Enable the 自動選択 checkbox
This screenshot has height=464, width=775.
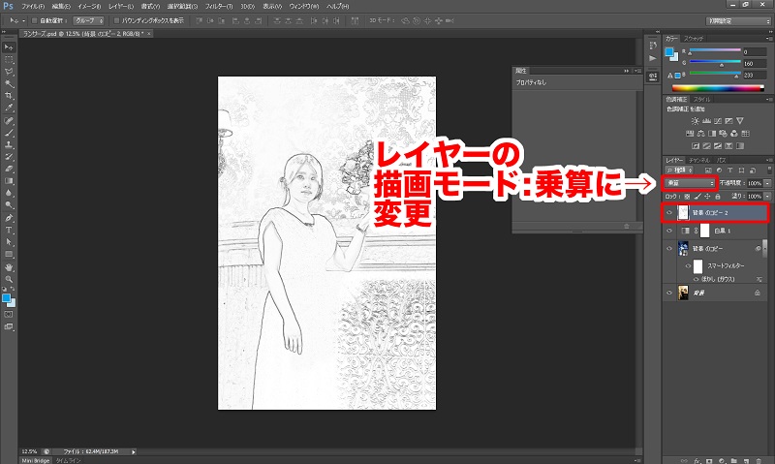34,20
